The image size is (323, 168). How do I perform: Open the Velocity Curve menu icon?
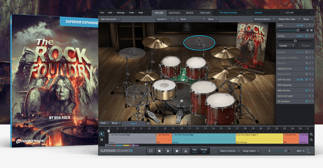tap(310, 69)
